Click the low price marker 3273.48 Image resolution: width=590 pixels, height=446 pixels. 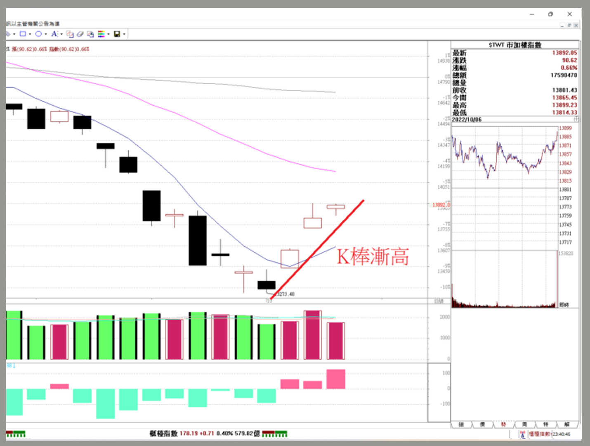[x=286, y=294]
